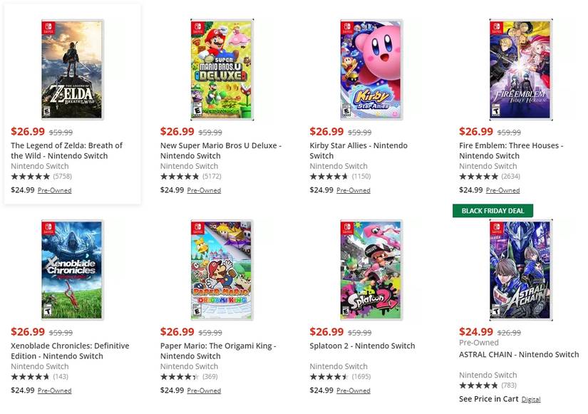The width and height of the screenshot is (588, 414).
Task: Click the See Price in Cart link
Action: pyautogui.click(x=489, y=398)
